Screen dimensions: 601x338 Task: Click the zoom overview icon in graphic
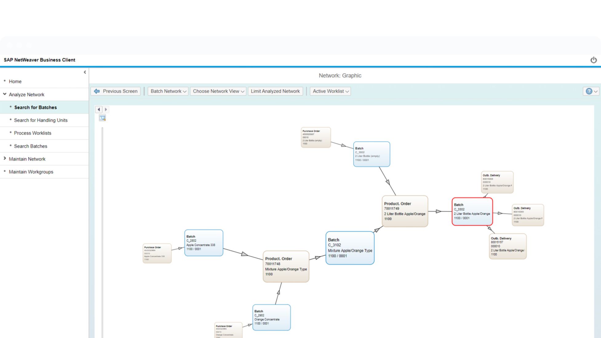[x=102, y=118]
